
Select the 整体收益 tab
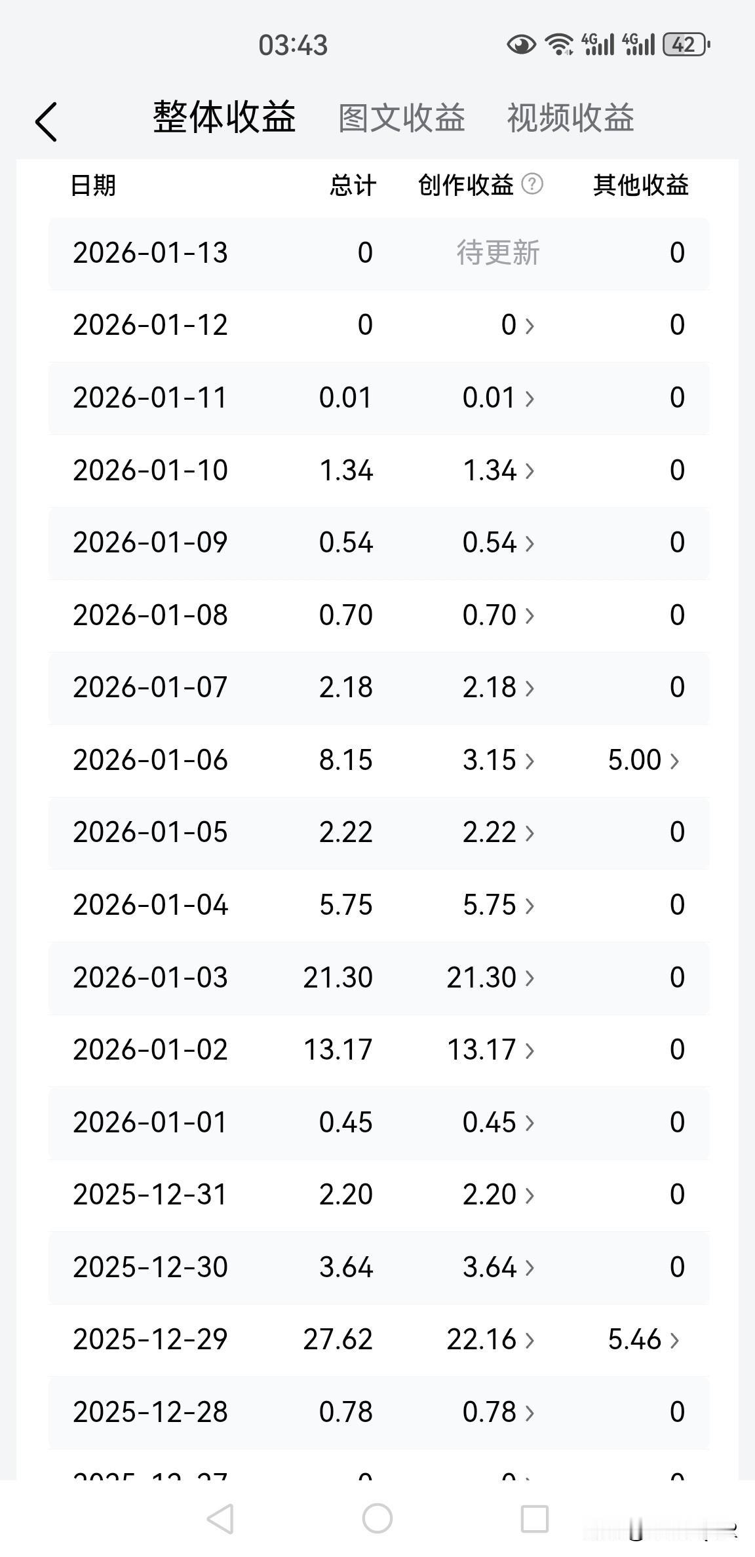click(x=224, y=118)
